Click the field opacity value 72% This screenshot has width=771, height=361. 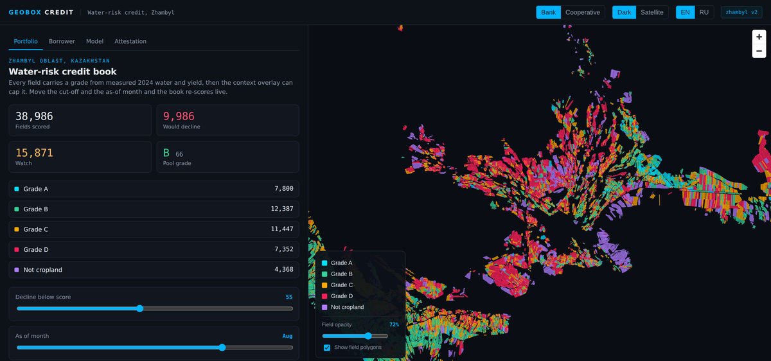tap(394, 324)
